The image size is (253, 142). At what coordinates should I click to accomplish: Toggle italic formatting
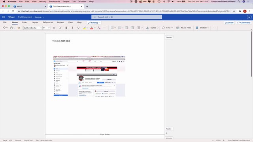click(x=72, y=28)
